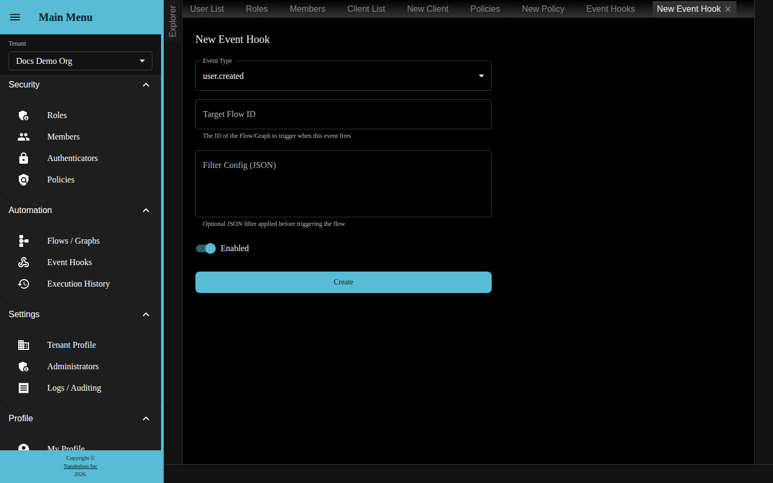Click the Main Menu title
The height and width of the screenshot is (483, 773).
coord(65,17)
